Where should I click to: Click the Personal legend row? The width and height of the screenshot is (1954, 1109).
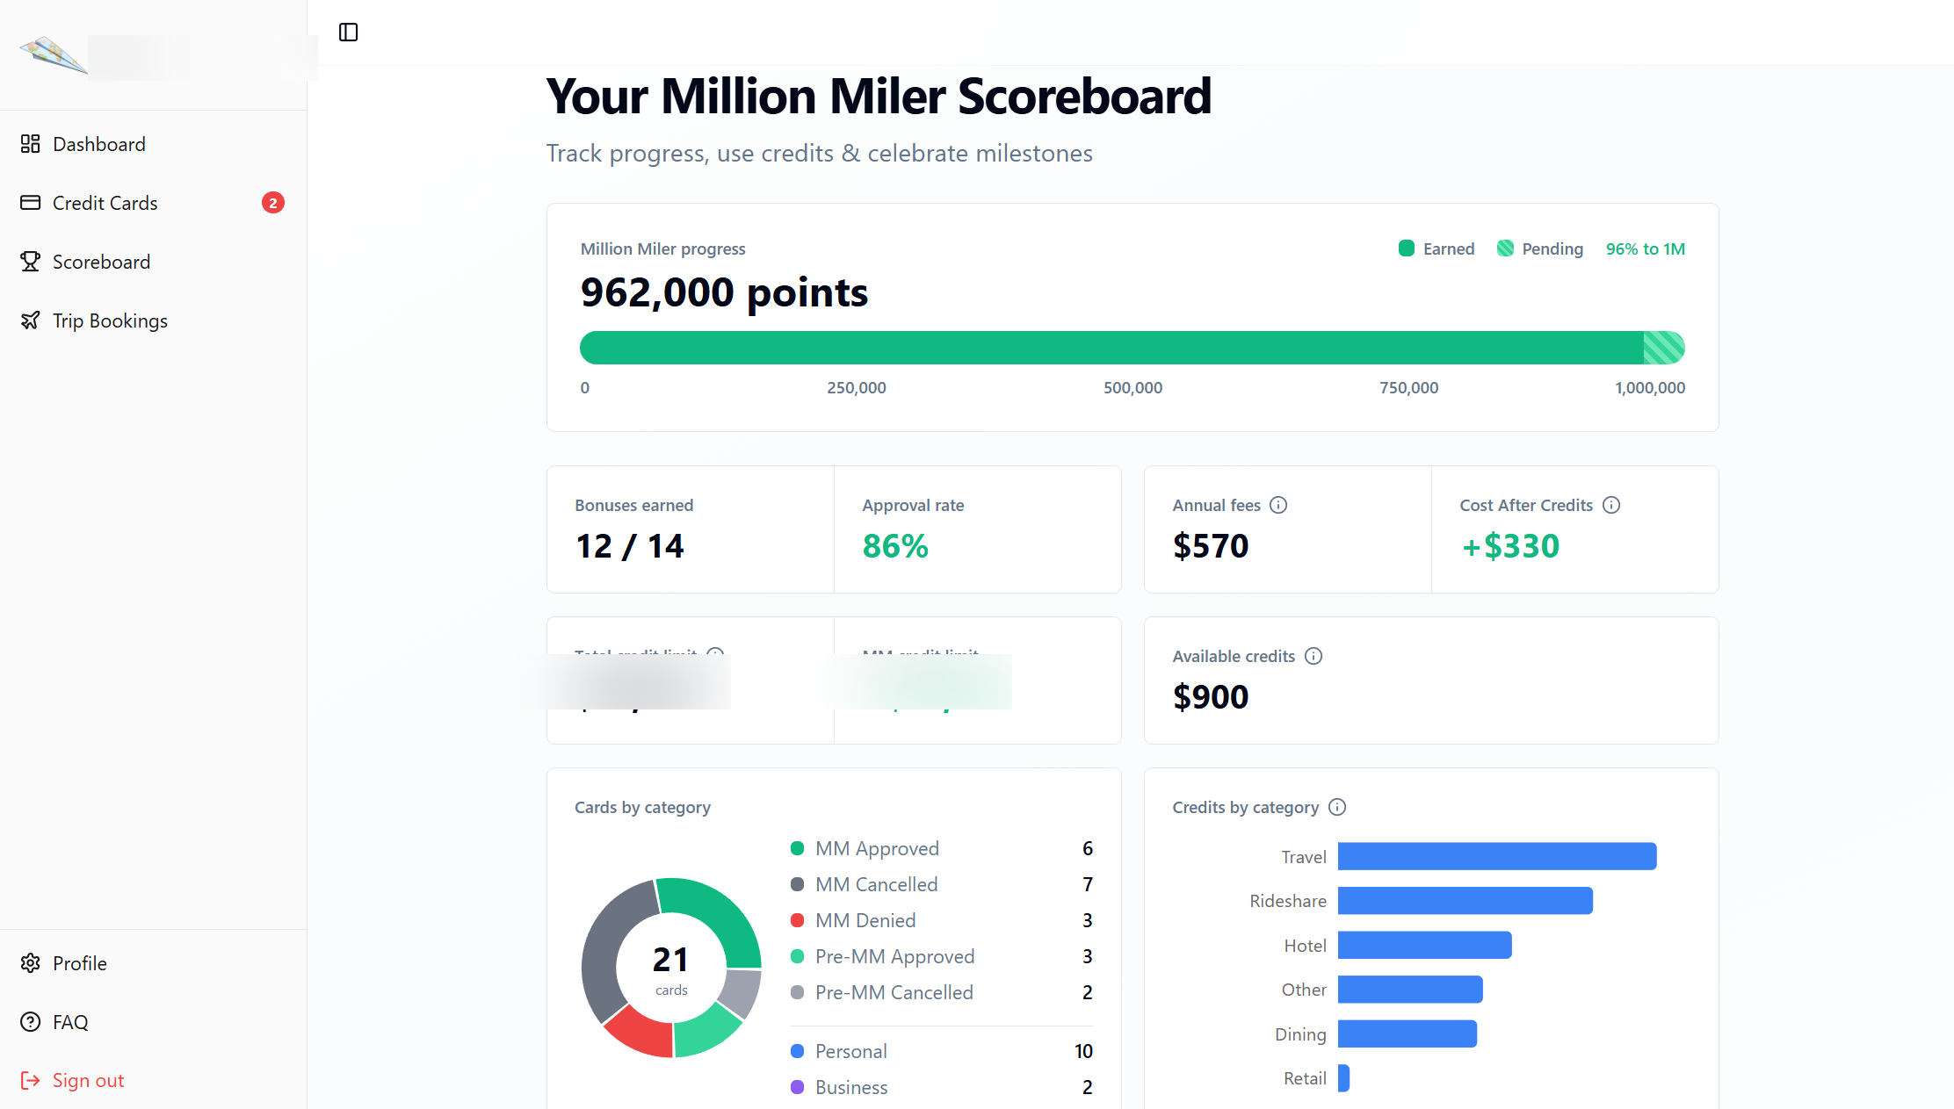pyautogui.click(x=941, y=1051)
